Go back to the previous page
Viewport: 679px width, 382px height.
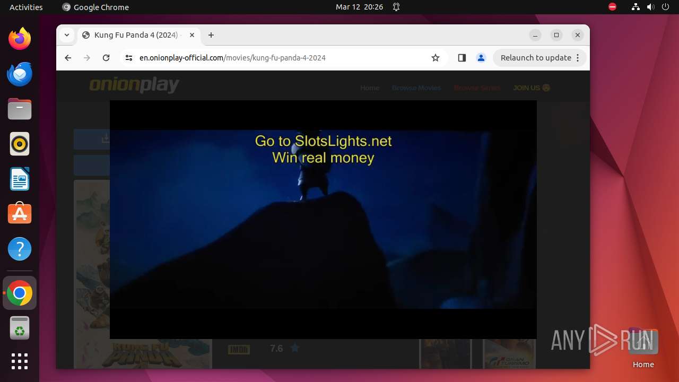[x=68, y=58]
